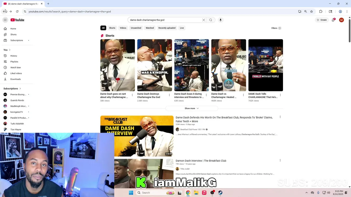Open the Dame Dash Interview 1:18:59 thumbnail
The width and height of the screenshot is (351, 197).
coord(137,136)
